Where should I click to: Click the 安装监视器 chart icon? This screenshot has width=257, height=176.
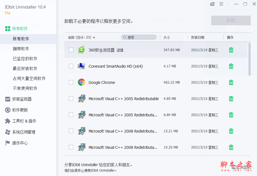pos(8,99)
